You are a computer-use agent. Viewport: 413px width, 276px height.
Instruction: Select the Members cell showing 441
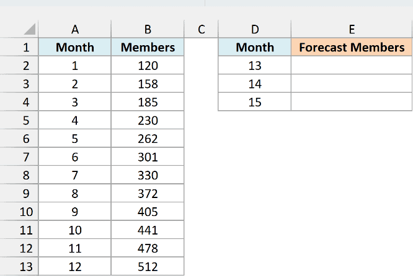[x=148, y=230]
